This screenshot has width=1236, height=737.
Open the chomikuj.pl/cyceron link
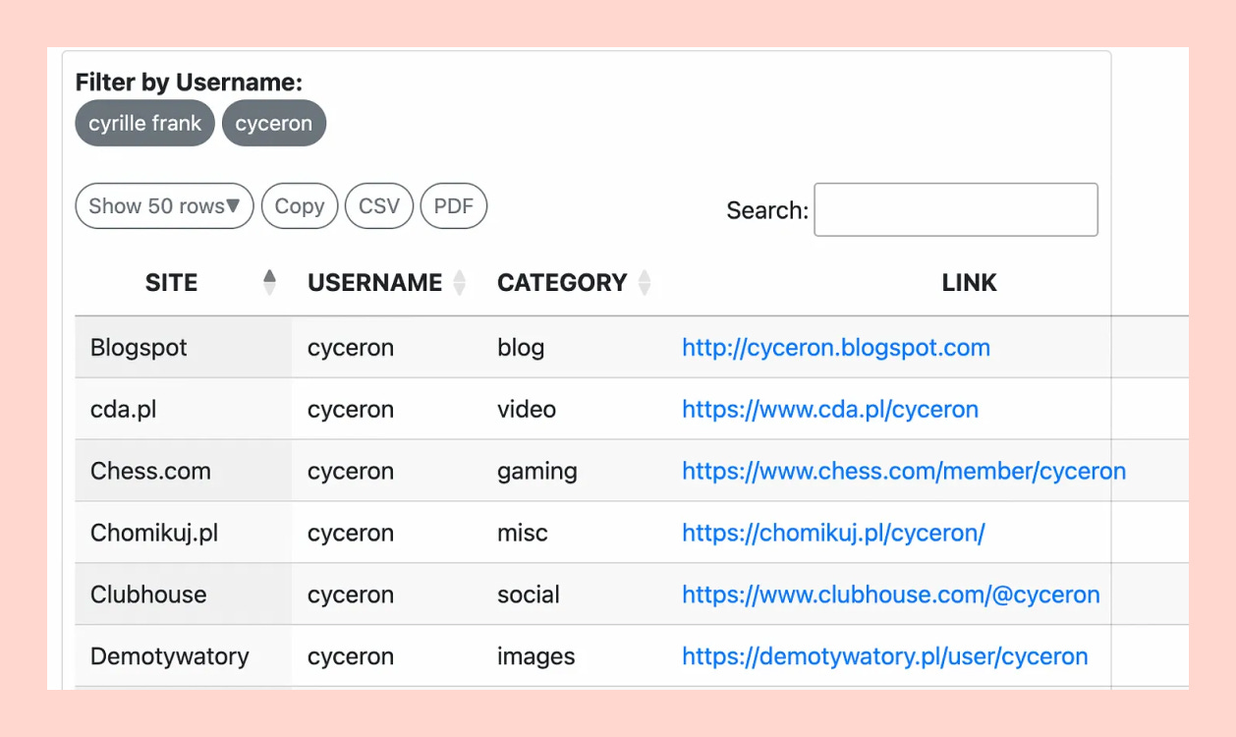tap(833, 534)
